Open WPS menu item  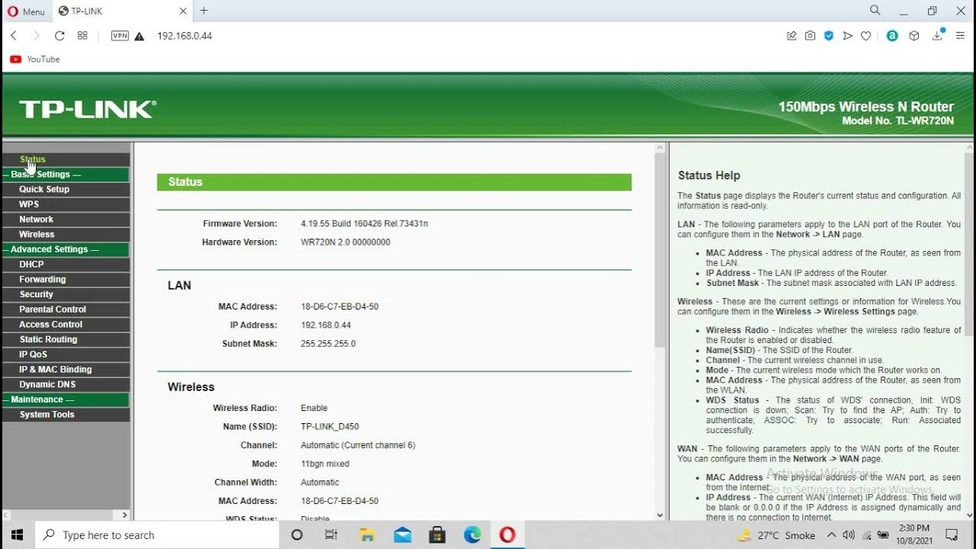[29, 204]
